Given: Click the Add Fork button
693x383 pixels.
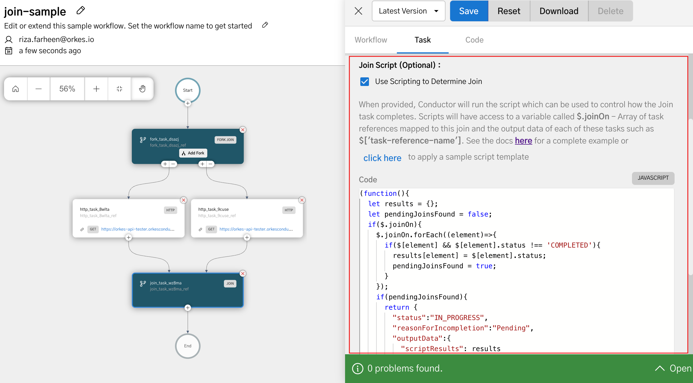Looking at the screenshot, I should coord(193,153).
